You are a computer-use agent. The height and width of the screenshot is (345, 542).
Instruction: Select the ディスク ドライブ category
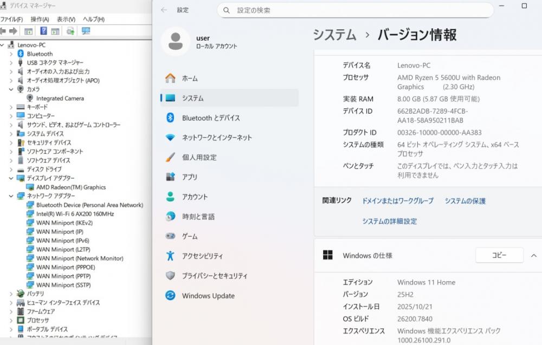[x=44, y=169]
